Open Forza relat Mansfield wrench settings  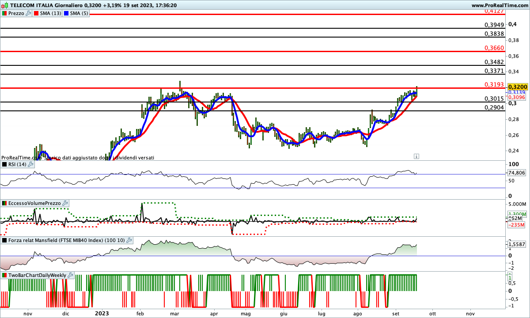(129, 241)
